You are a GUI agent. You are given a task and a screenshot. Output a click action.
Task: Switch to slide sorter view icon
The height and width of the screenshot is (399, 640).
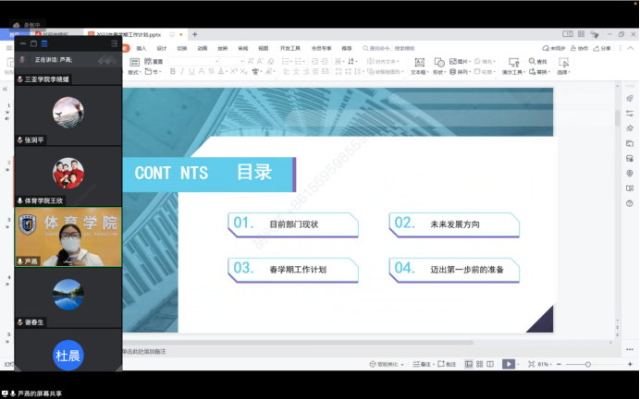[481, 364]
